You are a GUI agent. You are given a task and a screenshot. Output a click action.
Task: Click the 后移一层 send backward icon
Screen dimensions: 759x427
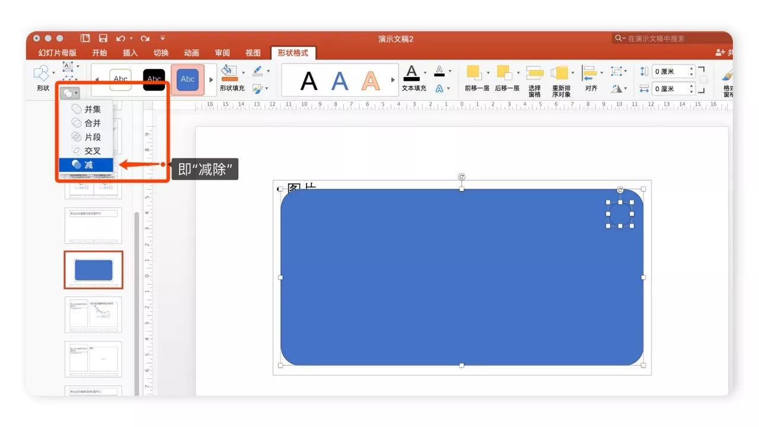(x=505, y=73)
